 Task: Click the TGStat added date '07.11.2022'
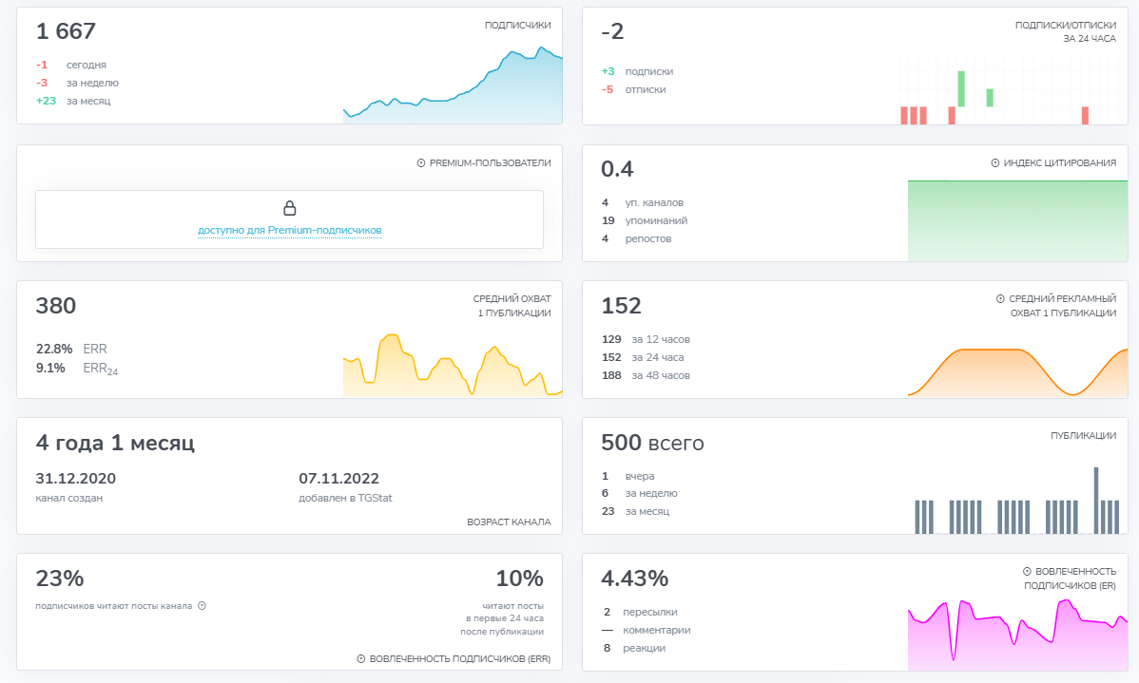(339, 479)
